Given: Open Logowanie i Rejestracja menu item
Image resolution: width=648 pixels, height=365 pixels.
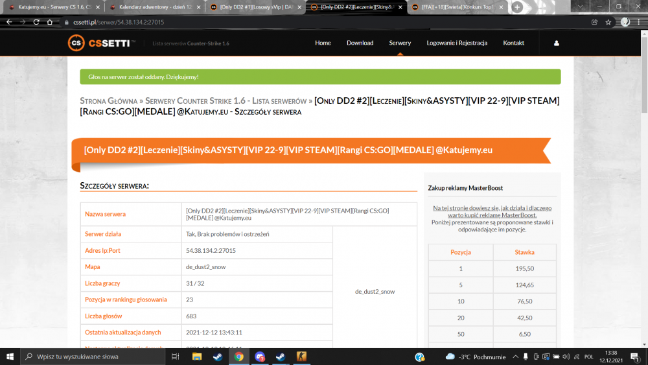Looking at the screenshot, I should (x=457, y=43).
